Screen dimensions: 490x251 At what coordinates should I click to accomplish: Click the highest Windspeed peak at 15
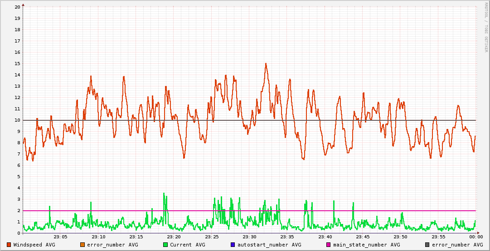[x=266, y=64]
